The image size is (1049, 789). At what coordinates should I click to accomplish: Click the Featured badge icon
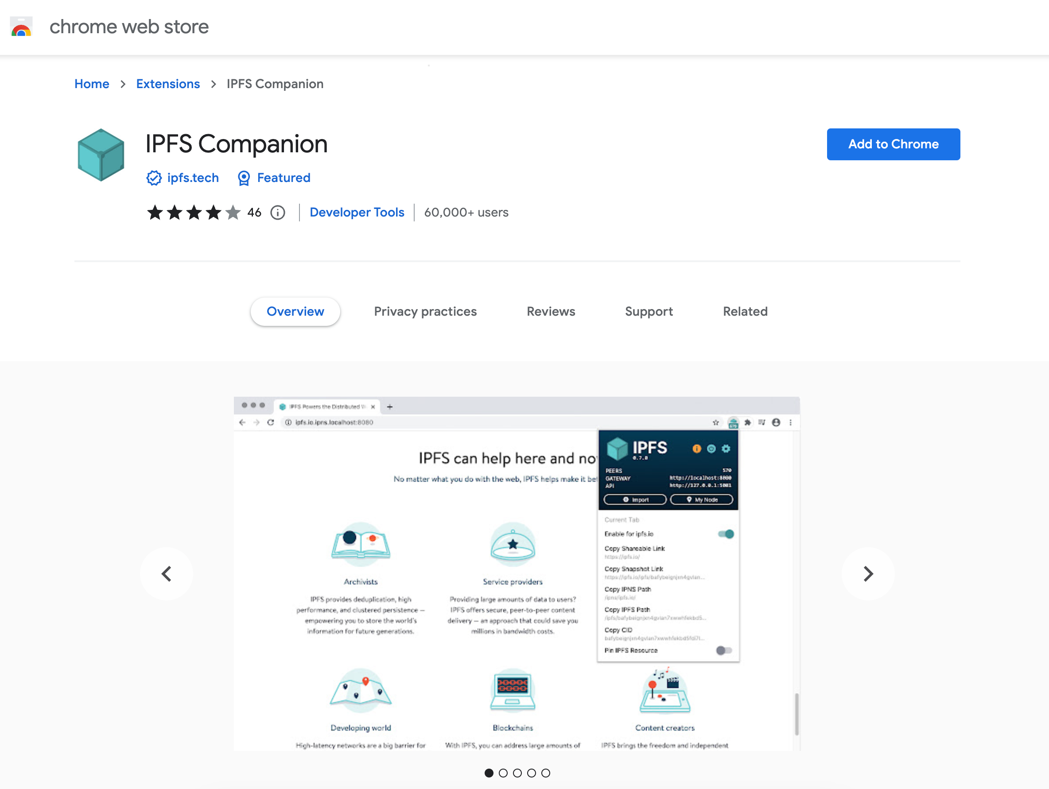tap(245, 178)
